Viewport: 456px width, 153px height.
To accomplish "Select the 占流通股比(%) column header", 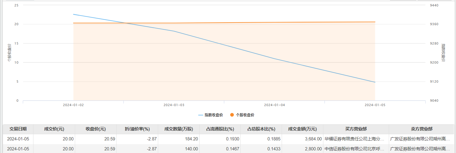I will tap(220, 129).
